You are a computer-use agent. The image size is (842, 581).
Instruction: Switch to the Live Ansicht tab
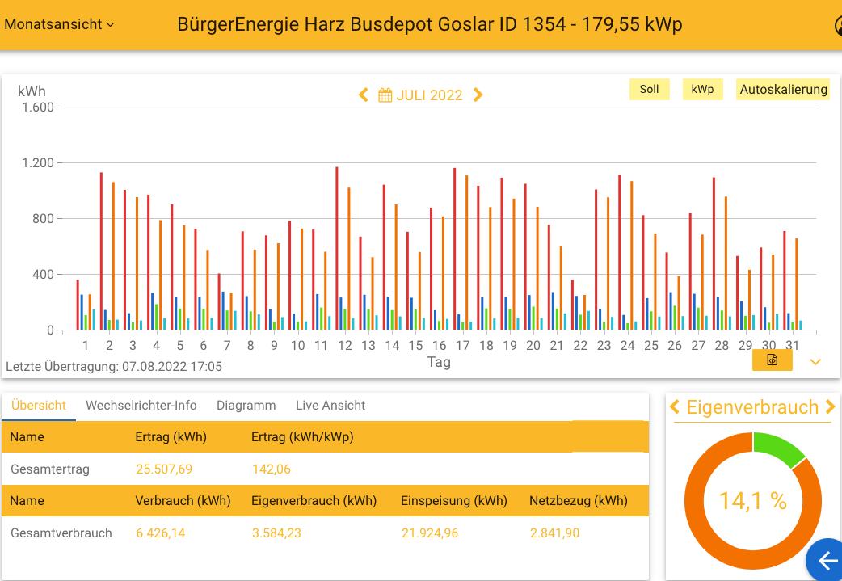(x=330, y=405)
